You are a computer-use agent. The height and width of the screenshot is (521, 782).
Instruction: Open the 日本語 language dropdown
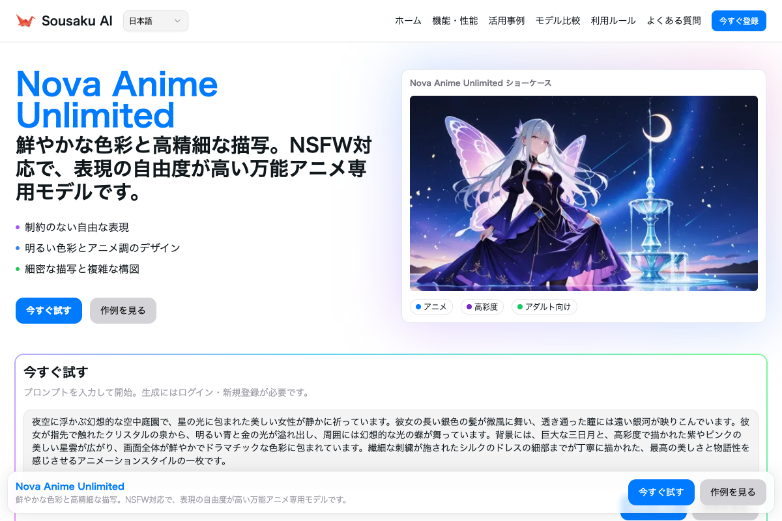(155, 21)
